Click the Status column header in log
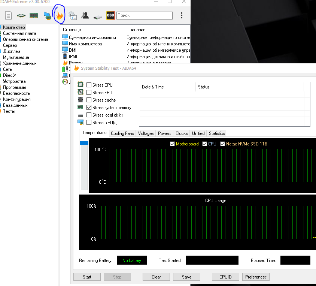This screenshot has width=316, height=286. click(250, 87)
